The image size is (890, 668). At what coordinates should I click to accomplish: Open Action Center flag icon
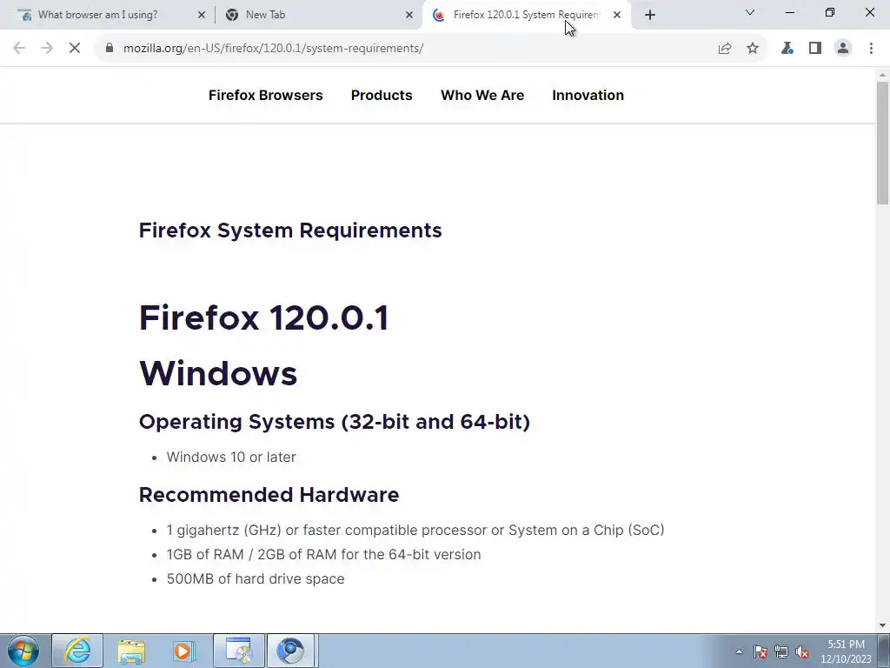pos(760,651)
